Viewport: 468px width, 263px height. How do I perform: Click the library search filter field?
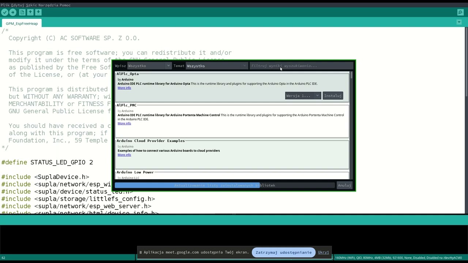pos(301,66)
